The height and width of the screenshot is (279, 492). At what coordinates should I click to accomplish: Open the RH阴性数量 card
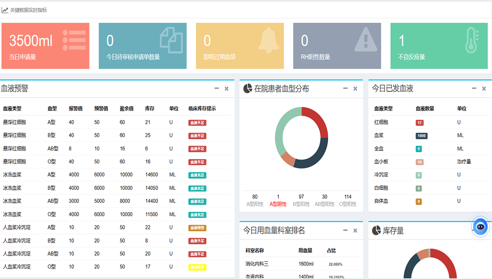(x=337, y=46)
